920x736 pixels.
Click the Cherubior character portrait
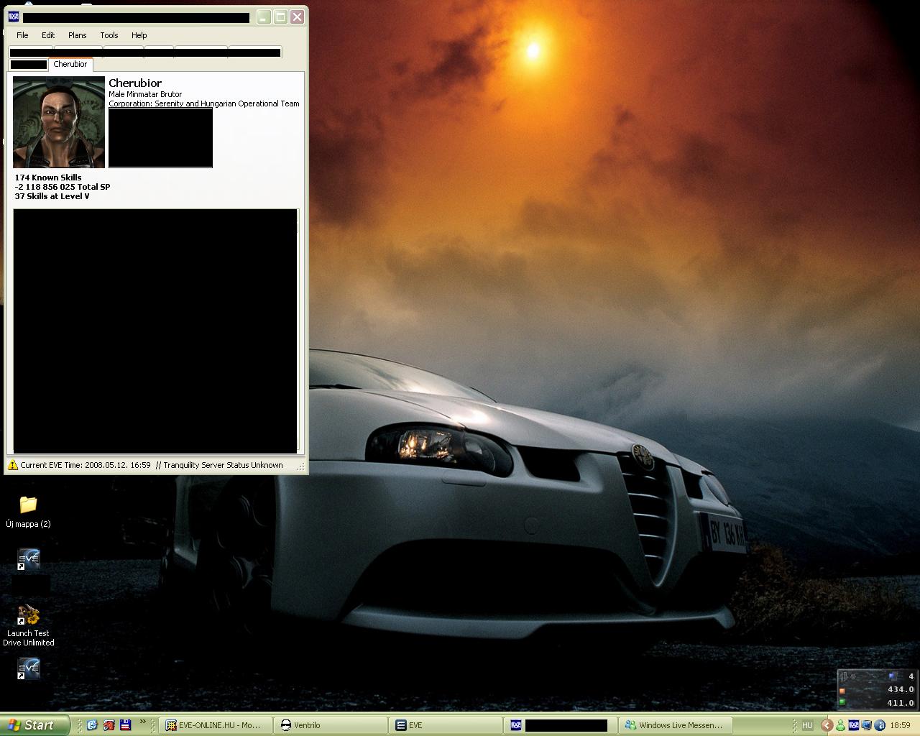tap(59, 122)
